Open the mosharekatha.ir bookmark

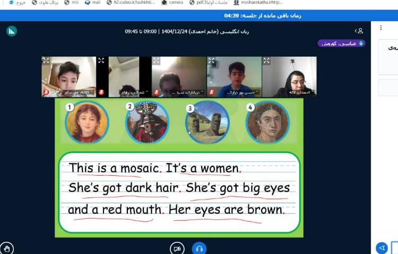[258, 3]
